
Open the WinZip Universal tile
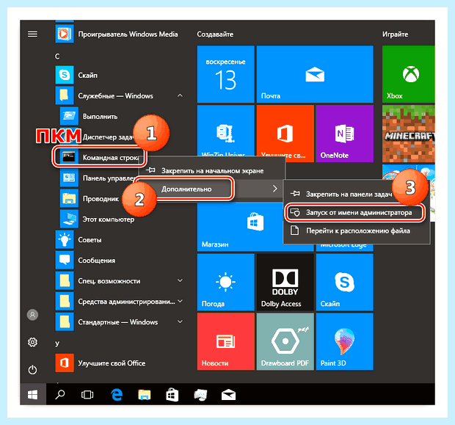click(x=226, y=131)
